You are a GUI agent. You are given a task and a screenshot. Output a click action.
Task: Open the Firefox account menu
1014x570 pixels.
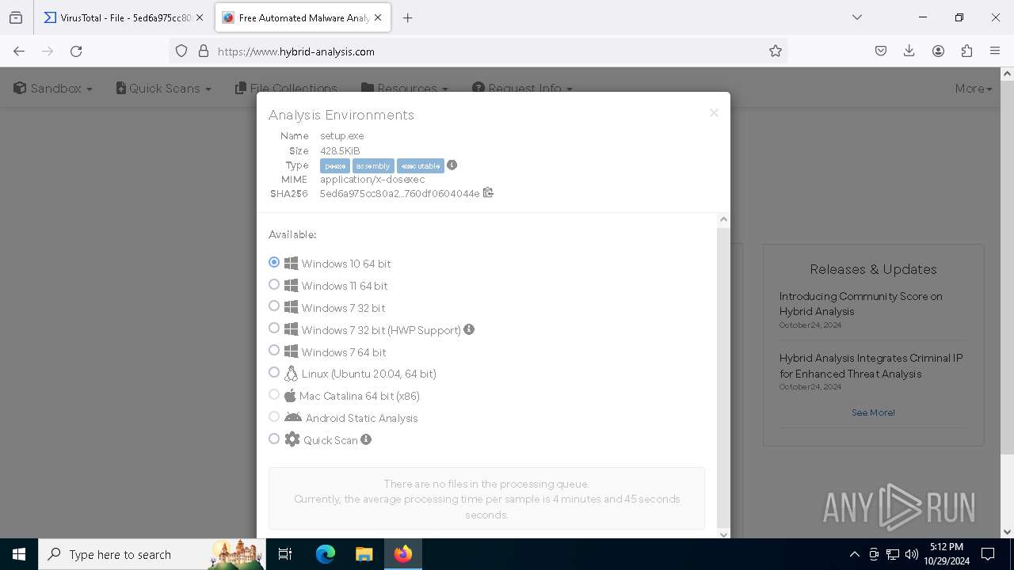point(938,51)
